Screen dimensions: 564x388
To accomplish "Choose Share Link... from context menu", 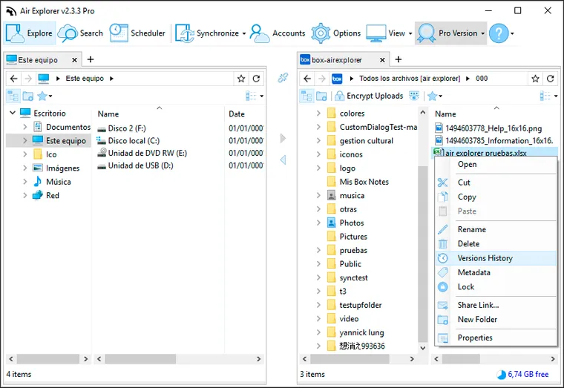I will [496, 305].
